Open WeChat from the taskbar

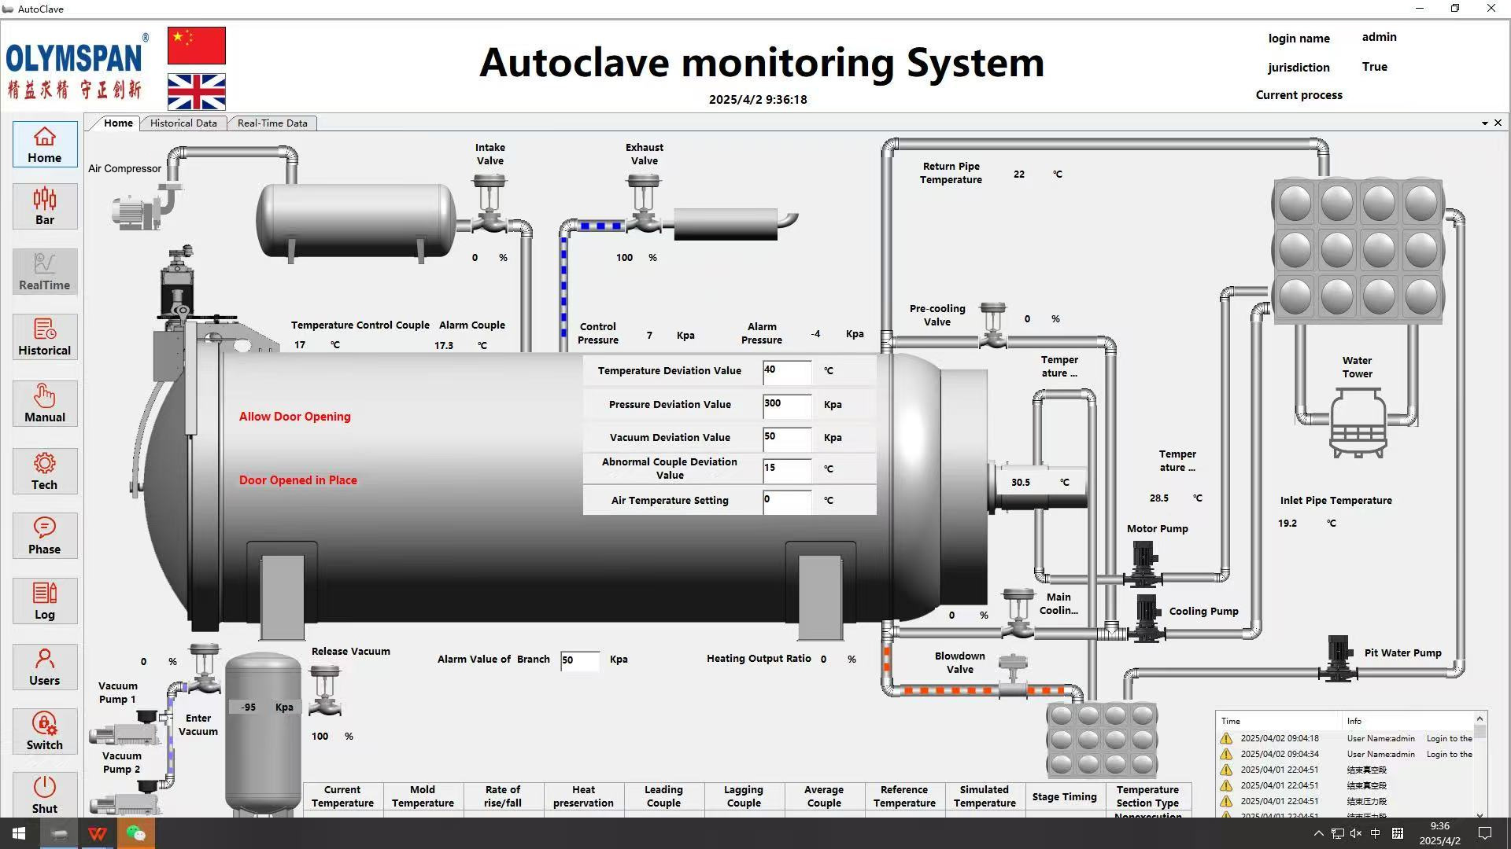coord(136,833)
